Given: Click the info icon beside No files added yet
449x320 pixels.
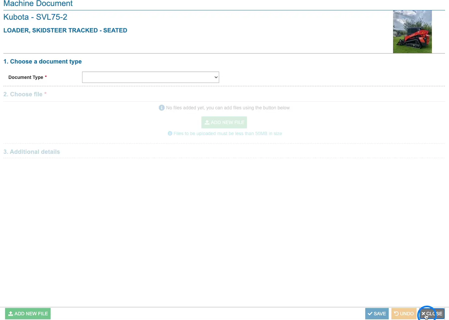Looking at the screenshot, I should point(162,108).
